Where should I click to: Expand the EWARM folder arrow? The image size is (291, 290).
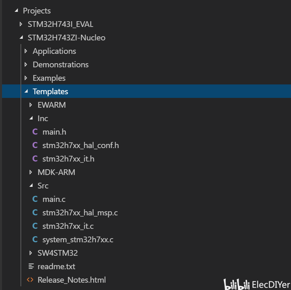[x=31, y=105]
